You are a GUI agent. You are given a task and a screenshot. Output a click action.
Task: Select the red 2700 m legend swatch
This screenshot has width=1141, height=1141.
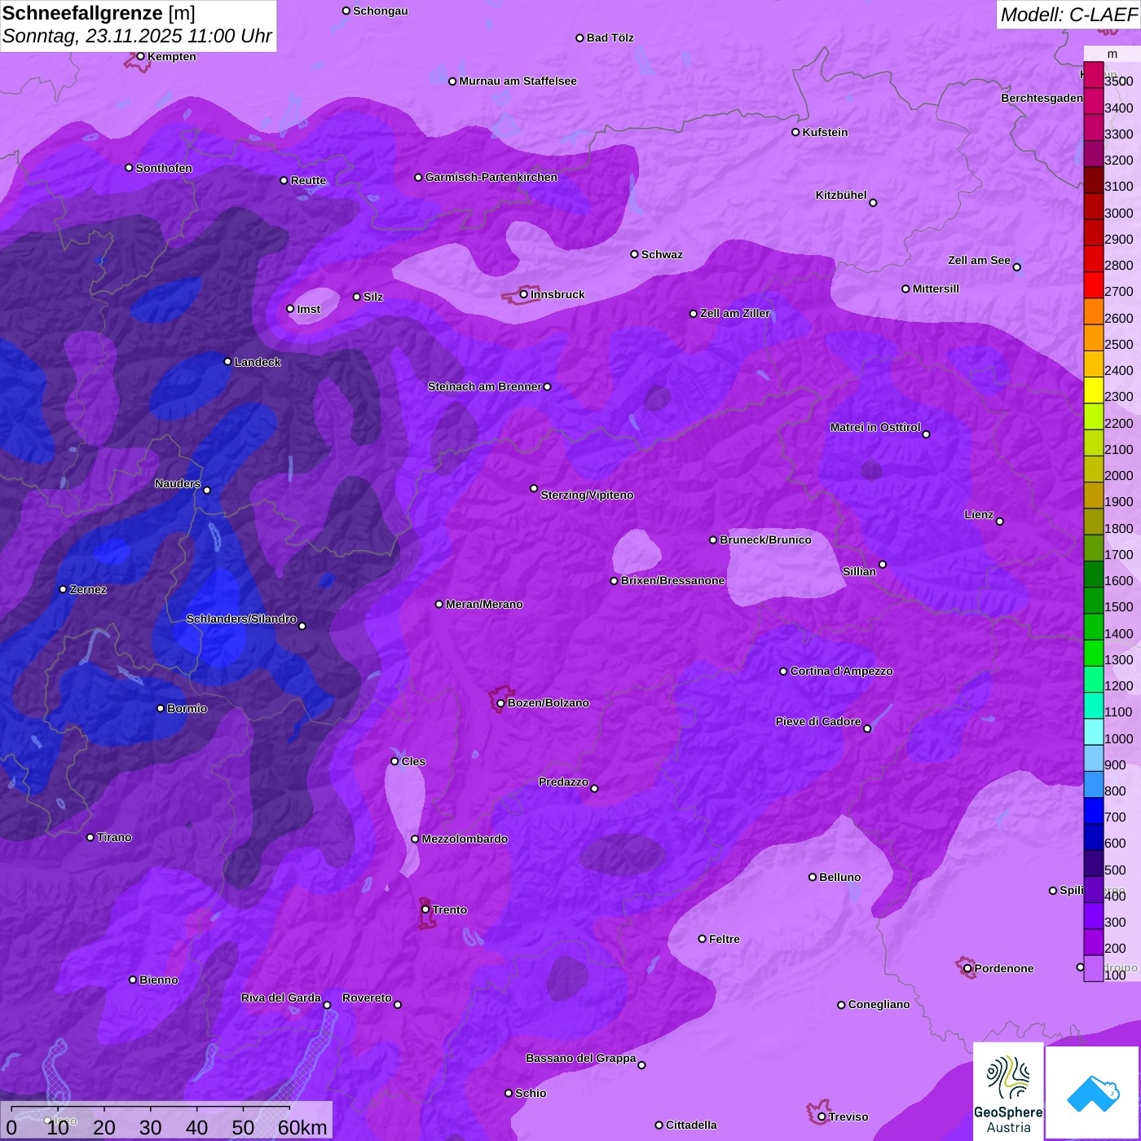[x=1093, y=285]
